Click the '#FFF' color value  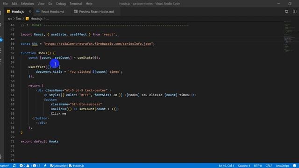pos(85,95)
